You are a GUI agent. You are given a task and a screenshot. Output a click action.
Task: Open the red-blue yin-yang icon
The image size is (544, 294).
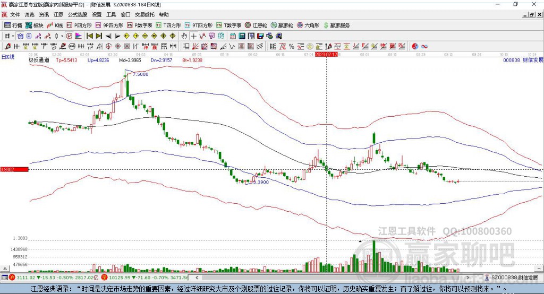click(x=415, y=47)
